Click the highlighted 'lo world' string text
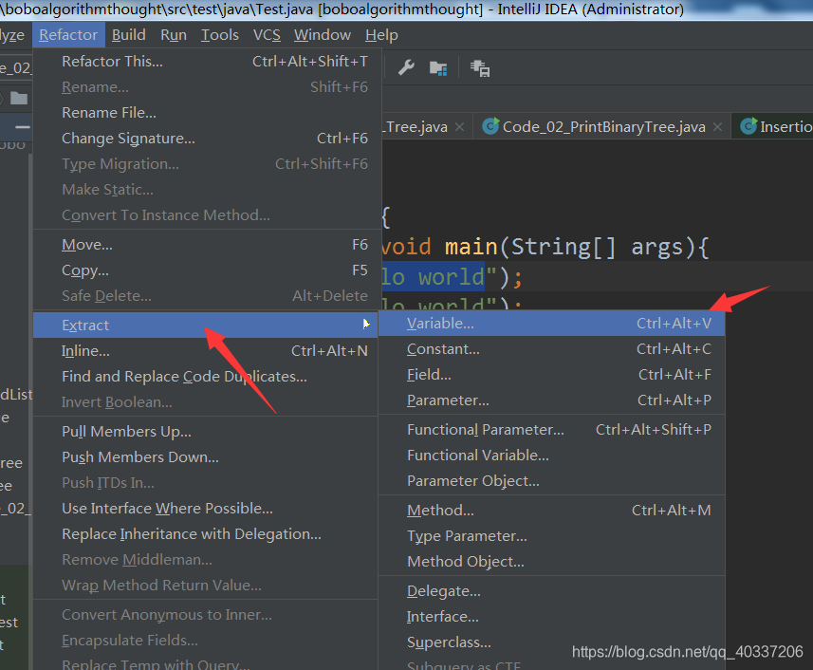813x670 pixels. click(433, 277)
